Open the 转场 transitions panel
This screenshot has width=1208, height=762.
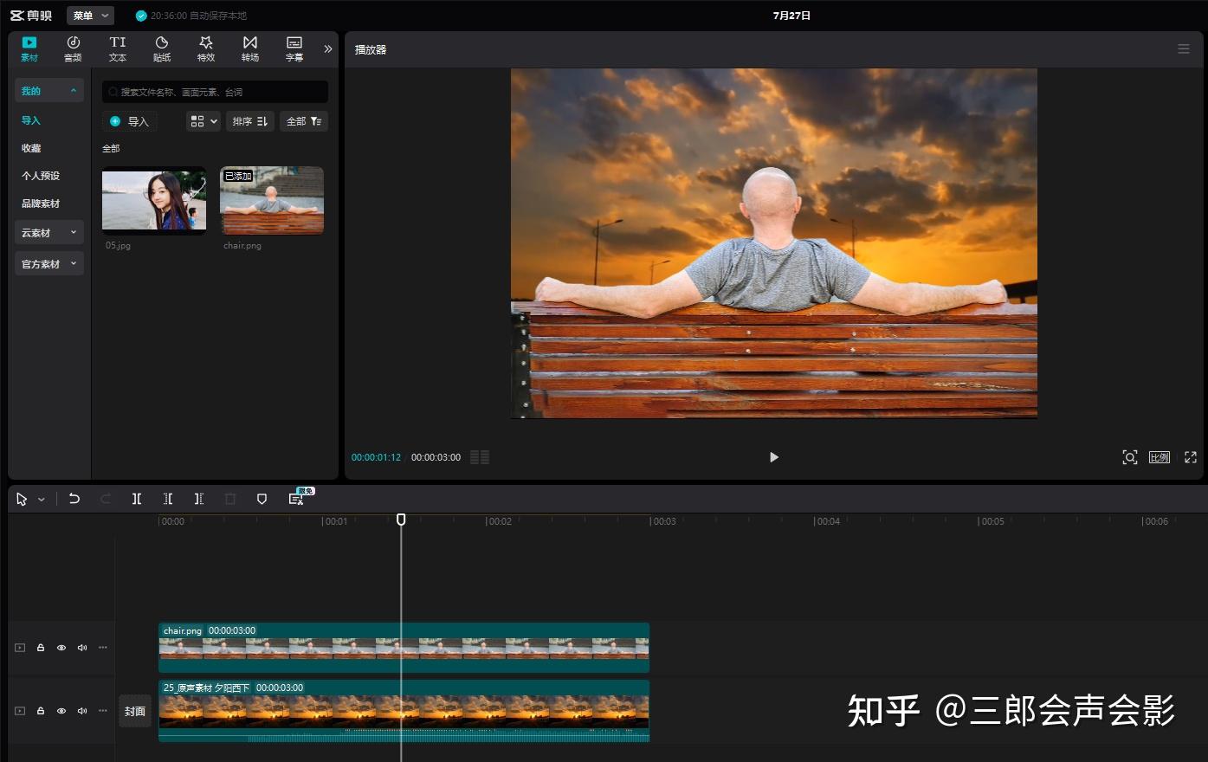[250, 48]
